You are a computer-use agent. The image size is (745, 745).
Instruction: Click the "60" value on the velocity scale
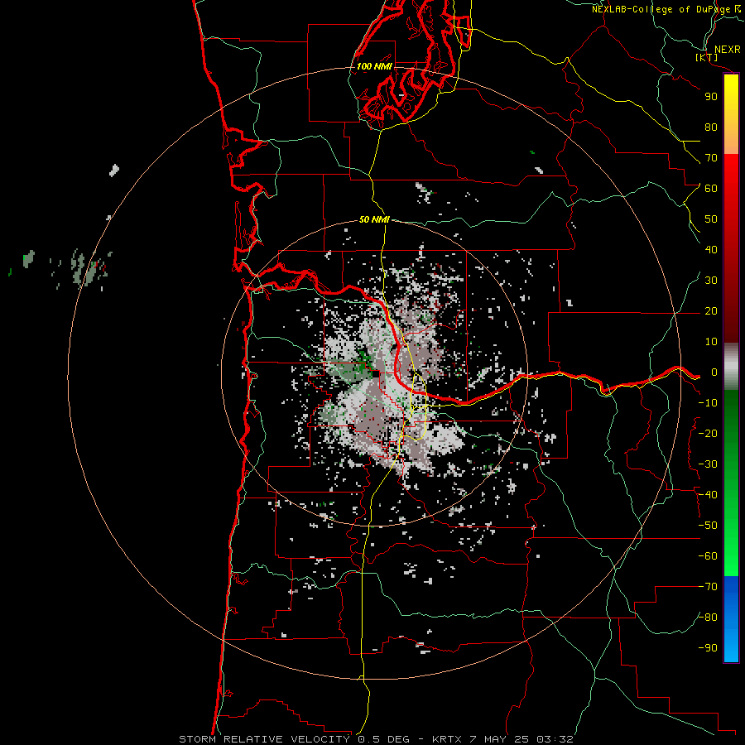point(711,189)
